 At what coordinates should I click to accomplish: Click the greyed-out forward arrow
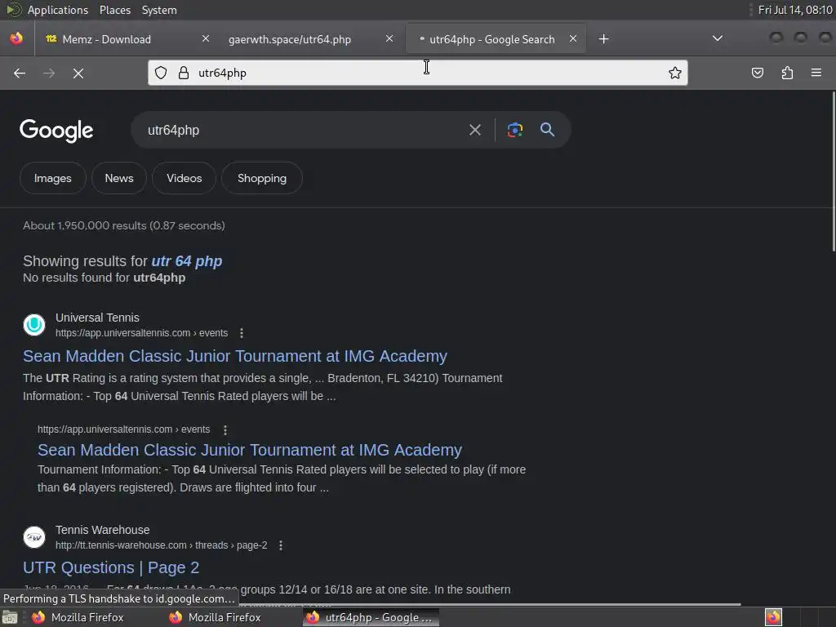(49, 73)
